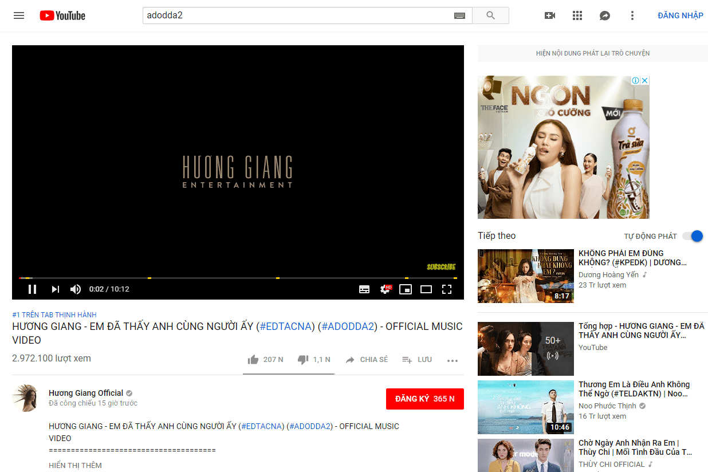Click the ad info icon
Viewport: 708px width, 472px height.
635,81
